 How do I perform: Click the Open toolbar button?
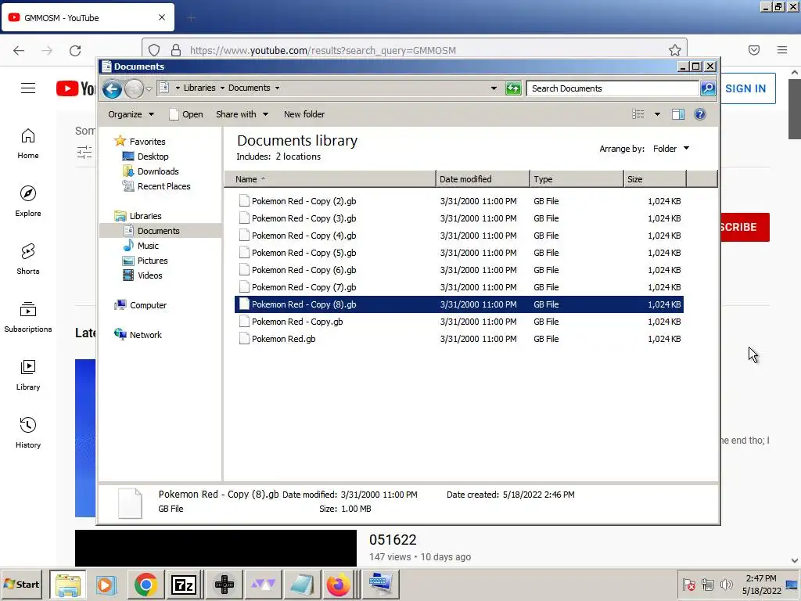tap(186, 114)
